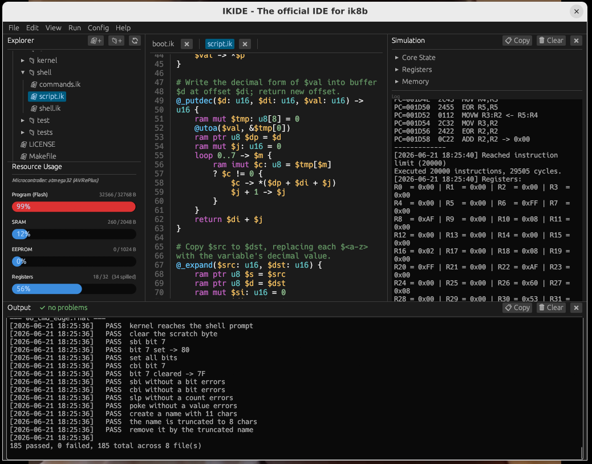Click the Output panel vertical scrollbar
This screenshot has height=464, width=592.
pos(581,453)
